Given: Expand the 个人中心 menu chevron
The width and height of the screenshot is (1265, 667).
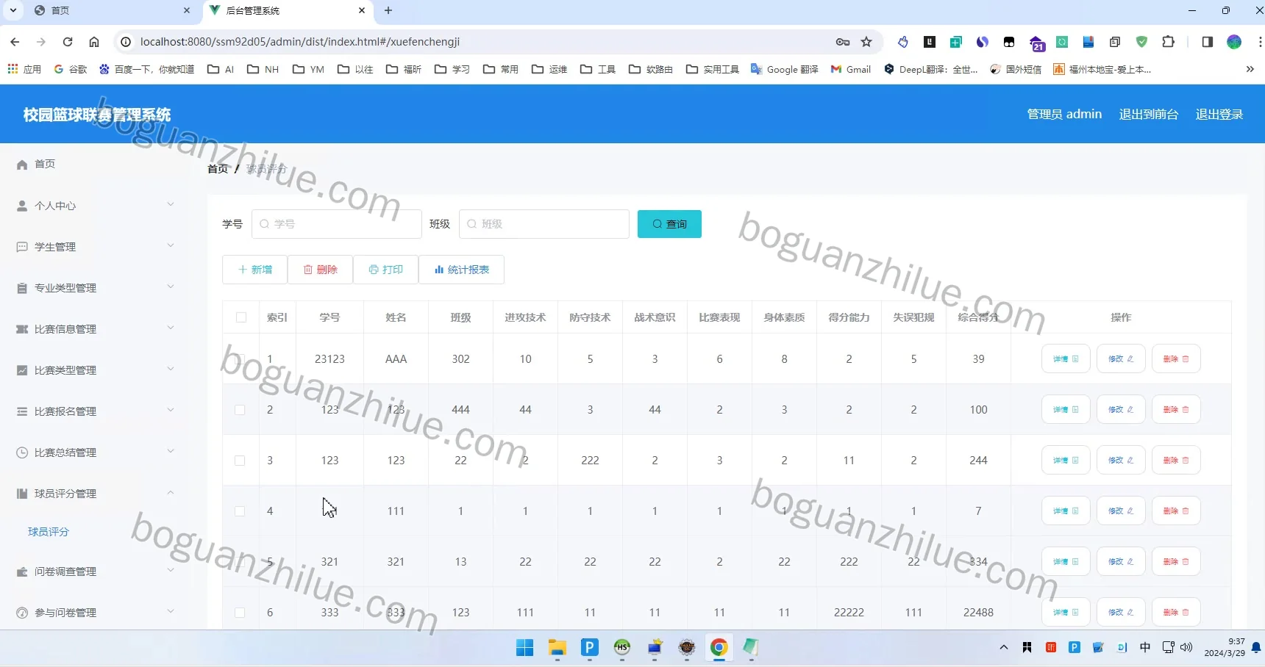Looking at the screenshot, I should coord(171,204).
